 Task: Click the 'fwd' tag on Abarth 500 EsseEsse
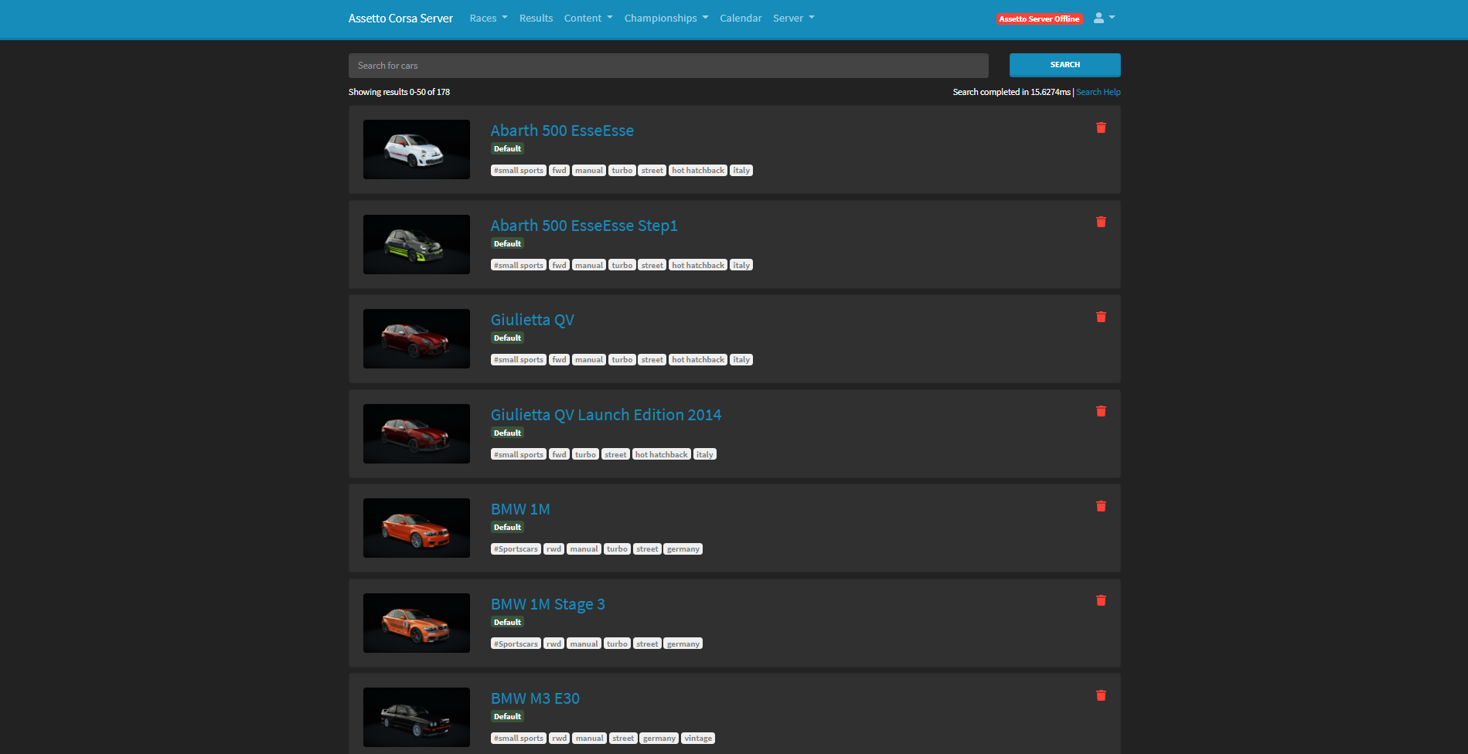point(559,171)
